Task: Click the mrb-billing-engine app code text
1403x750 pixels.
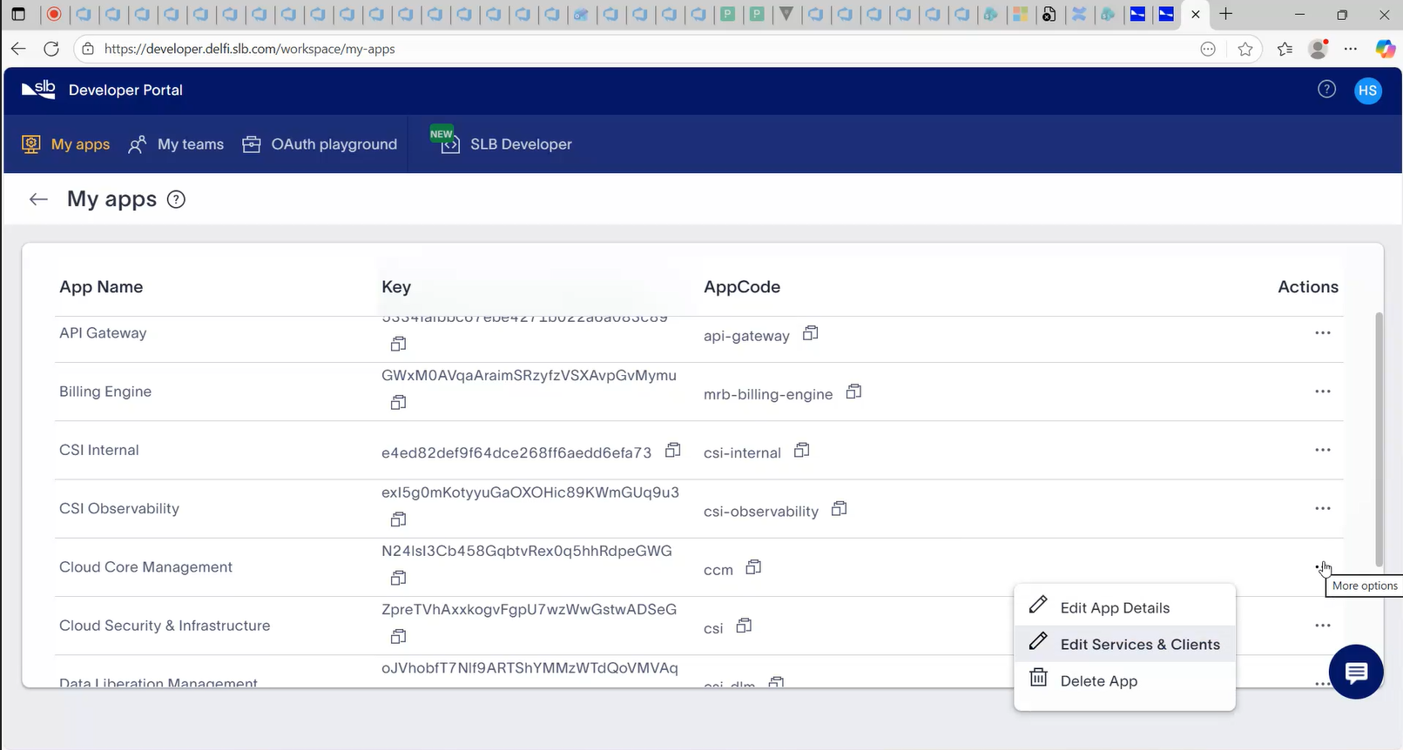Action: [x=768, y=394]
